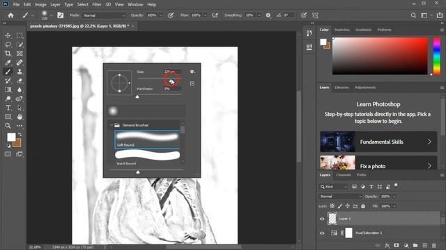Add a layer style fx
The width and height of the screenshot is (446, 250).
tap(387, 245)
